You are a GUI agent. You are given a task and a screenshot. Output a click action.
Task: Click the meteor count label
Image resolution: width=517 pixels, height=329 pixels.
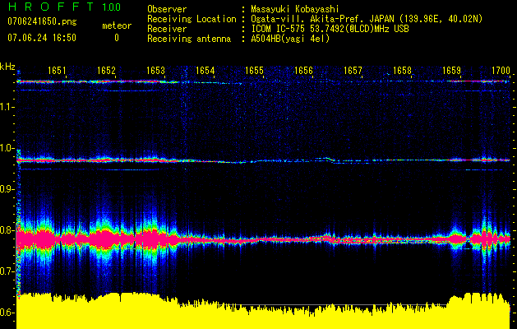click(x=117, y=25)
